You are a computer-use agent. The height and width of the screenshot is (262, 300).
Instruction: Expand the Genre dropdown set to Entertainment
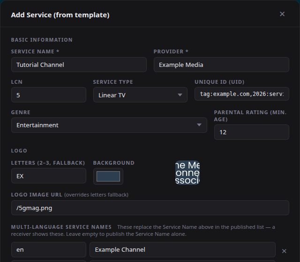(109, 125)
